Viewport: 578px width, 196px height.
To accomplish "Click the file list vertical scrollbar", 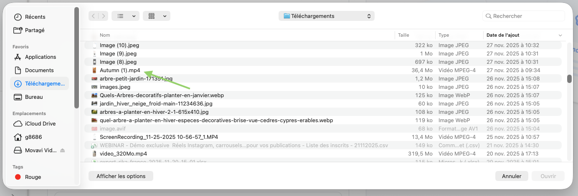I will point(569,79).
